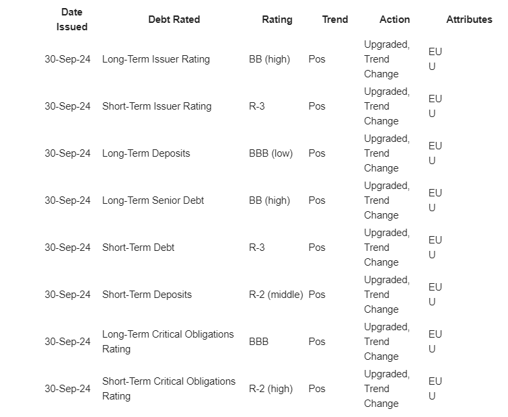508x417 pixels.
Task: Click the Short-Term Critical Obligations Rating entry
Action: [x=168, y=389]
